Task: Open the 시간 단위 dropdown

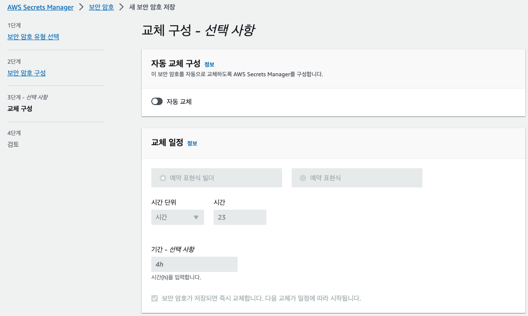Action: 177,217
